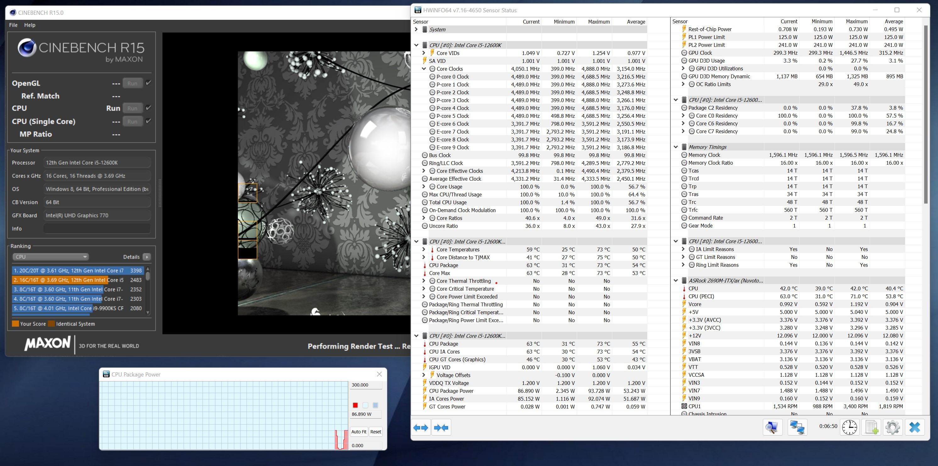Image resolution: width=938 pixels, height=466 pixels.
Task: Collapse the Core Clocks tree
Action: click(x=424, y=69)
